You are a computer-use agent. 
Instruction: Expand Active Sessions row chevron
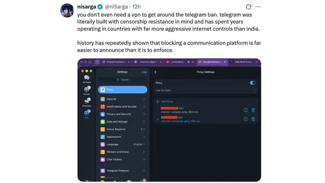point(144,129)
